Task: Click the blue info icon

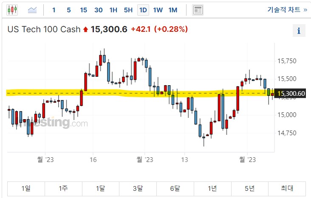Action: tap(299, 31)
